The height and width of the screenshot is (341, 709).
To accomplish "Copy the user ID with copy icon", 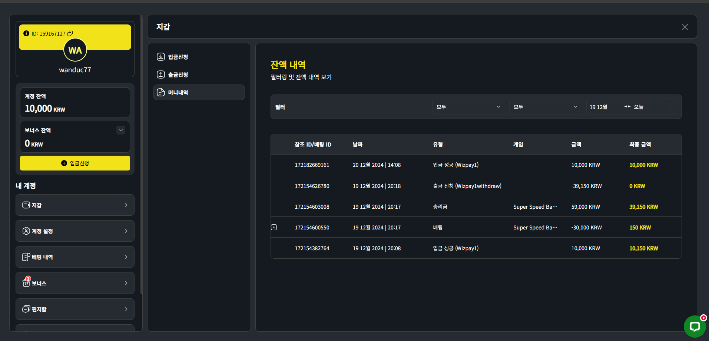I will (70, 33).
